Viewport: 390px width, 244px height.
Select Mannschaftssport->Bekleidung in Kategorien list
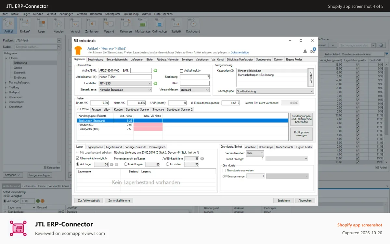256,75
